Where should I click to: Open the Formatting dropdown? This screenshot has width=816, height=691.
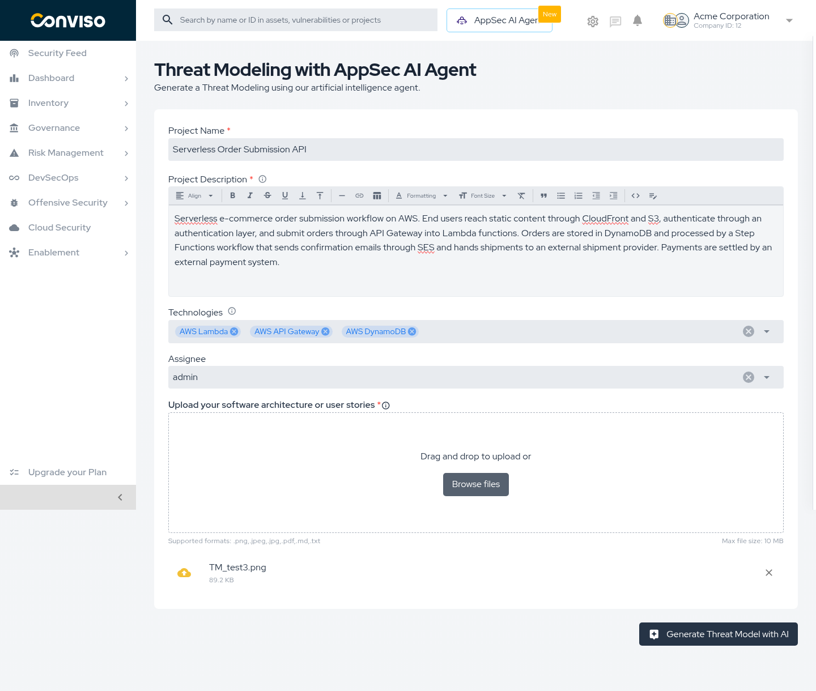[422, 196]
